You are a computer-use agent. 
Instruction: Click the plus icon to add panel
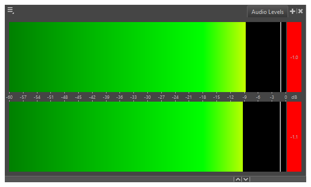coord(292,12)
